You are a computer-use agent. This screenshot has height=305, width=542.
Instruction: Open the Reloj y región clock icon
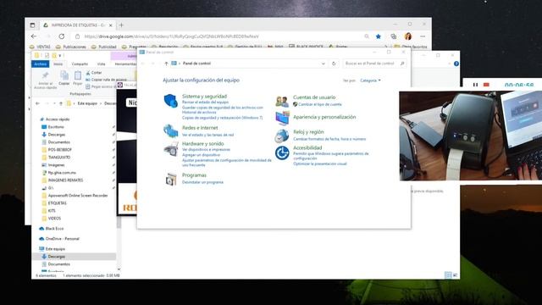(x=282, y=136)
